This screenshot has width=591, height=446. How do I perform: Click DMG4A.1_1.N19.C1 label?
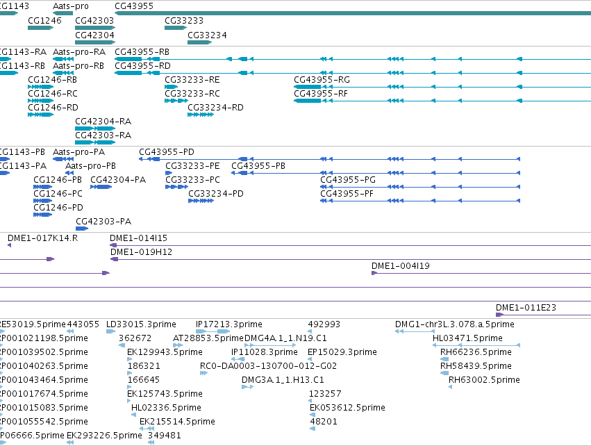coord(285,338)
